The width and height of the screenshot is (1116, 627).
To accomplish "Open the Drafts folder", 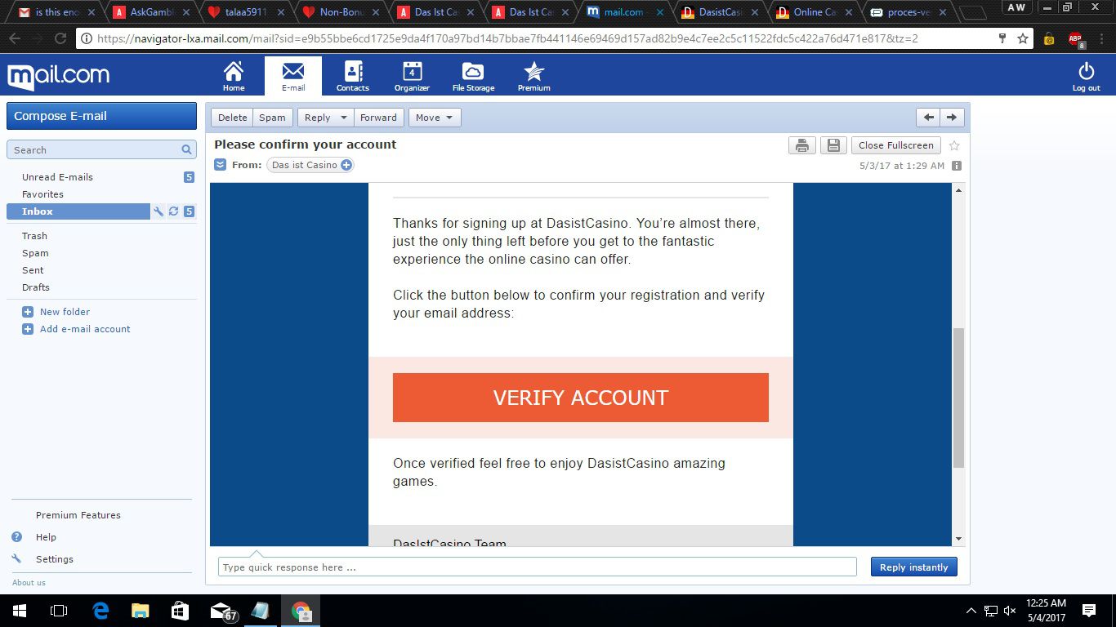I will pyautogui.click(x=36, y=287).
